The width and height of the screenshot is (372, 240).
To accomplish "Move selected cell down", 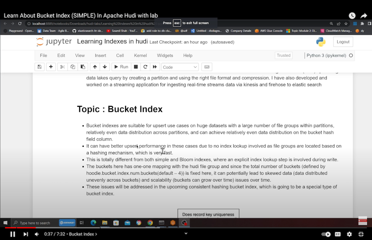I will point(105,67).
